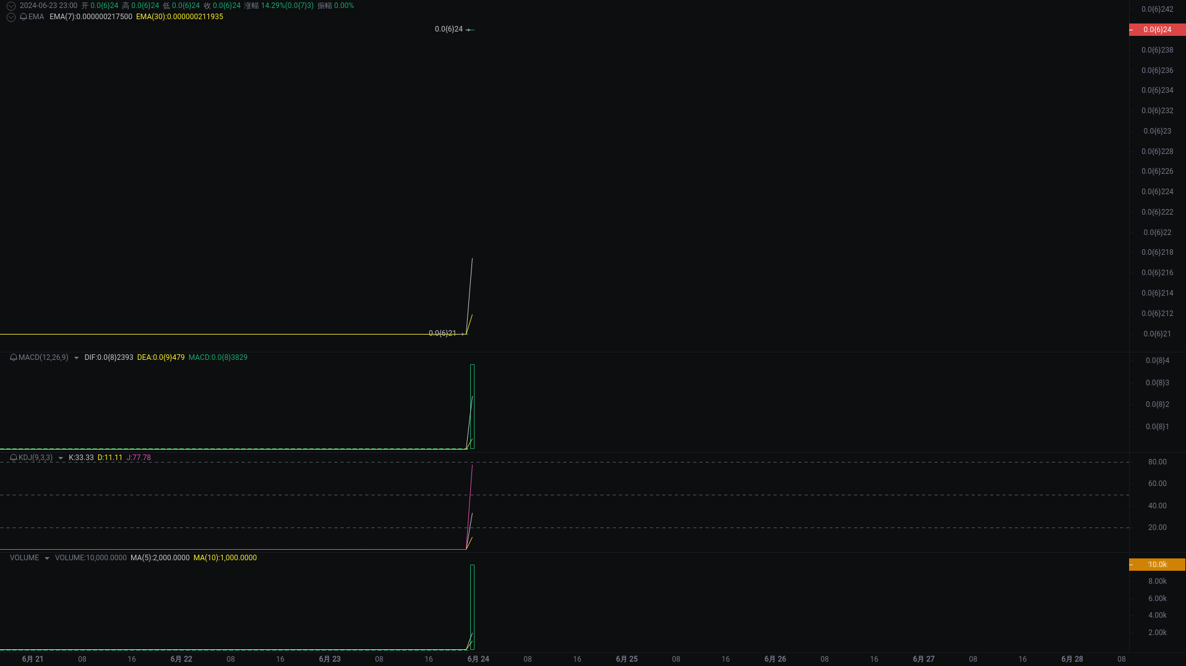Image resolution: width=1186 pixels, height=666 pixels.
Task: Toggle the EMA(30) series by clicking its label
Action: click(x=179, y=17)
